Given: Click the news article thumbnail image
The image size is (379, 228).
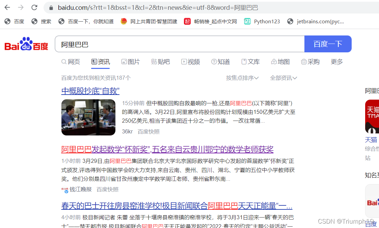Looking at the screenshot, I should (x=88, y=117).
